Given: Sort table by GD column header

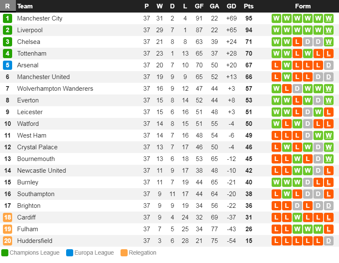Looking at the screenshot, I should click(x=231, y=6).
